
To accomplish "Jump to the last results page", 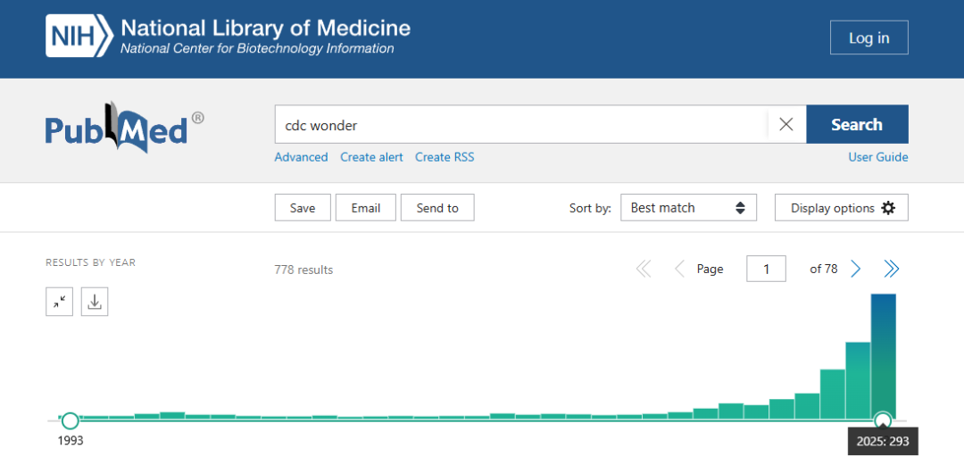I will (891, 269).
